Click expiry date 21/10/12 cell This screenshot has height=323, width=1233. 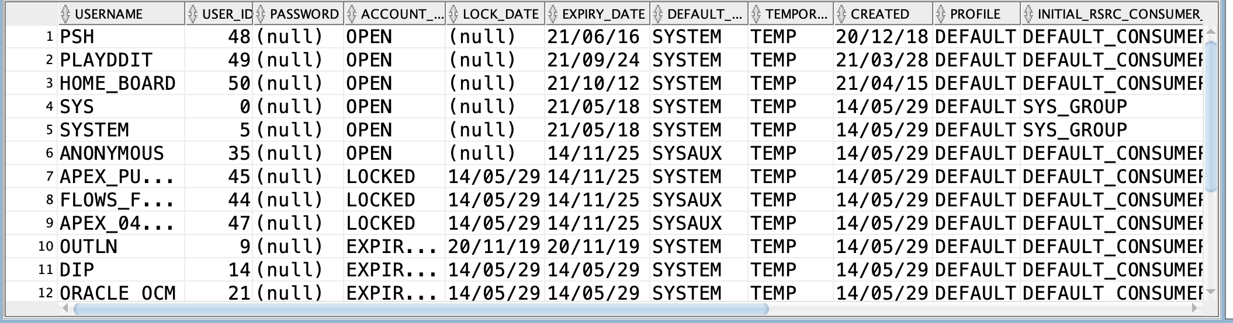(x=597, y=83)
